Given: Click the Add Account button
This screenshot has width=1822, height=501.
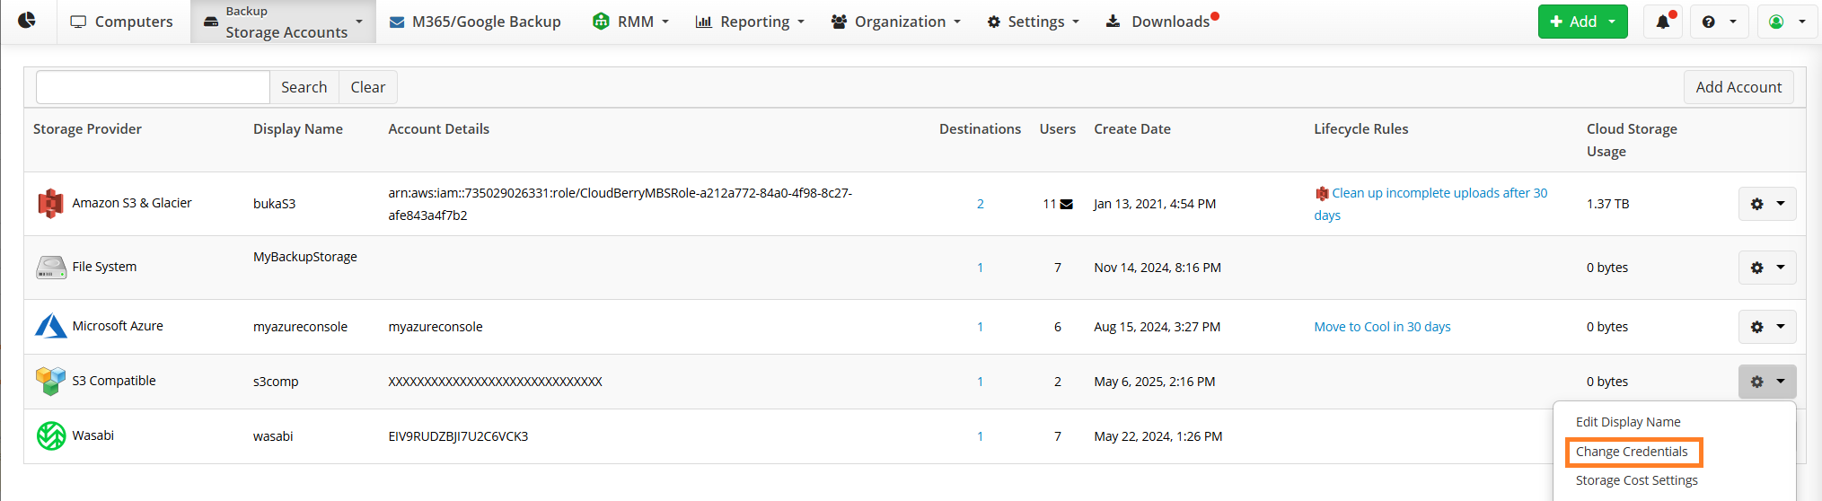Looking at the screenshot, I should point(1738,87).
